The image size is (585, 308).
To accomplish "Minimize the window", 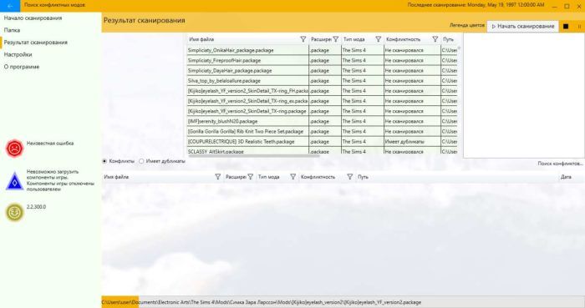I will [554, 6].
